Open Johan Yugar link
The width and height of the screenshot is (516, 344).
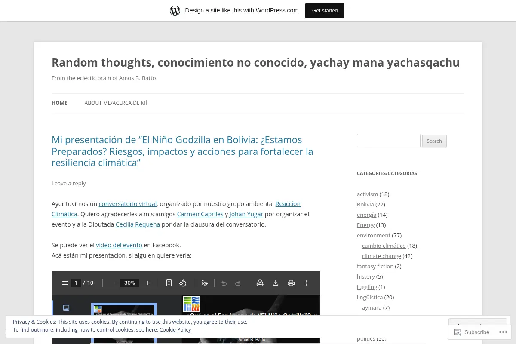[246, 214]
